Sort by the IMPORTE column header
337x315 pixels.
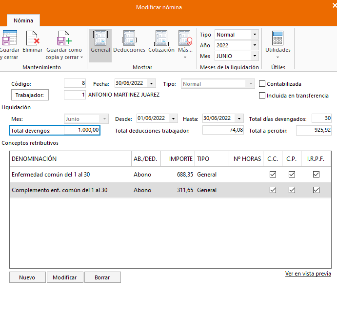click(x=180, y=159)
